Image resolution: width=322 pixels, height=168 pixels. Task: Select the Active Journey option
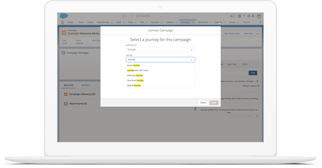[x=160, y=65]
